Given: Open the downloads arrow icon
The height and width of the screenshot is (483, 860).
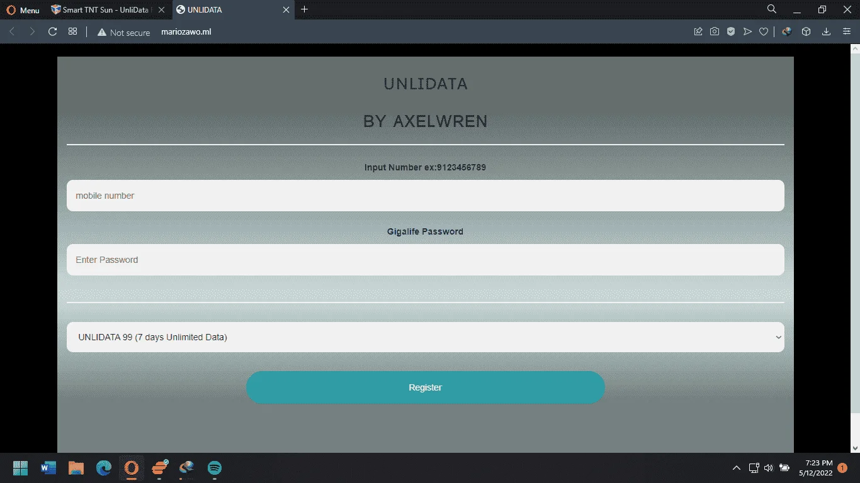Looking at the screenshot, I should (827, 31).
